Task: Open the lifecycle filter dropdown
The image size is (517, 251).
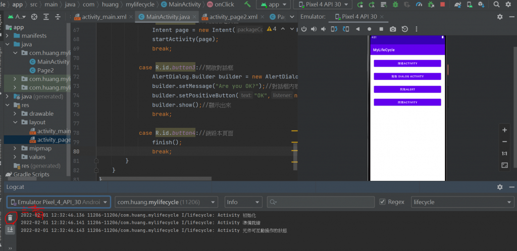Action: click(462, 202)
